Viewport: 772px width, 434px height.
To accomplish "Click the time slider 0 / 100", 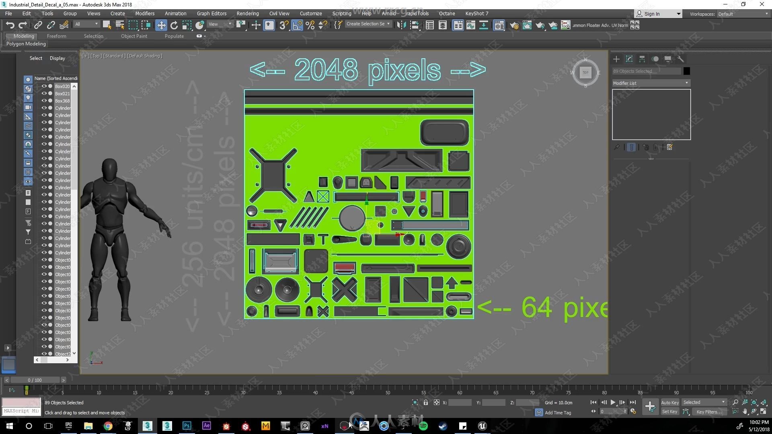I will tap(35, 380).
